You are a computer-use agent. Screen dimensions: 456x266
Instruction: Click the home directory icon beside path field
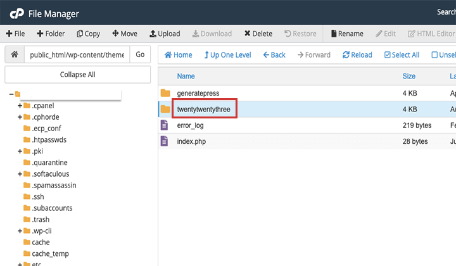click(x=14, y=54)
